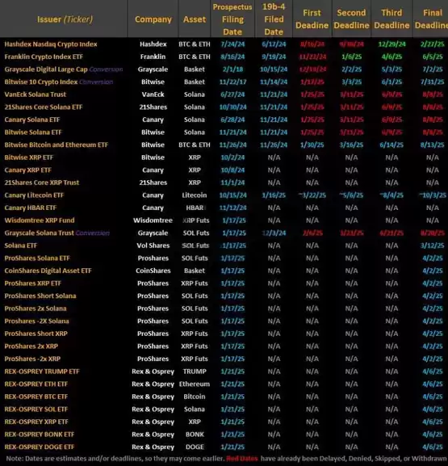Click the 'Red Dates' text in the footnote
This screenshot has height=466, width=448.
[x=242, y=459]
